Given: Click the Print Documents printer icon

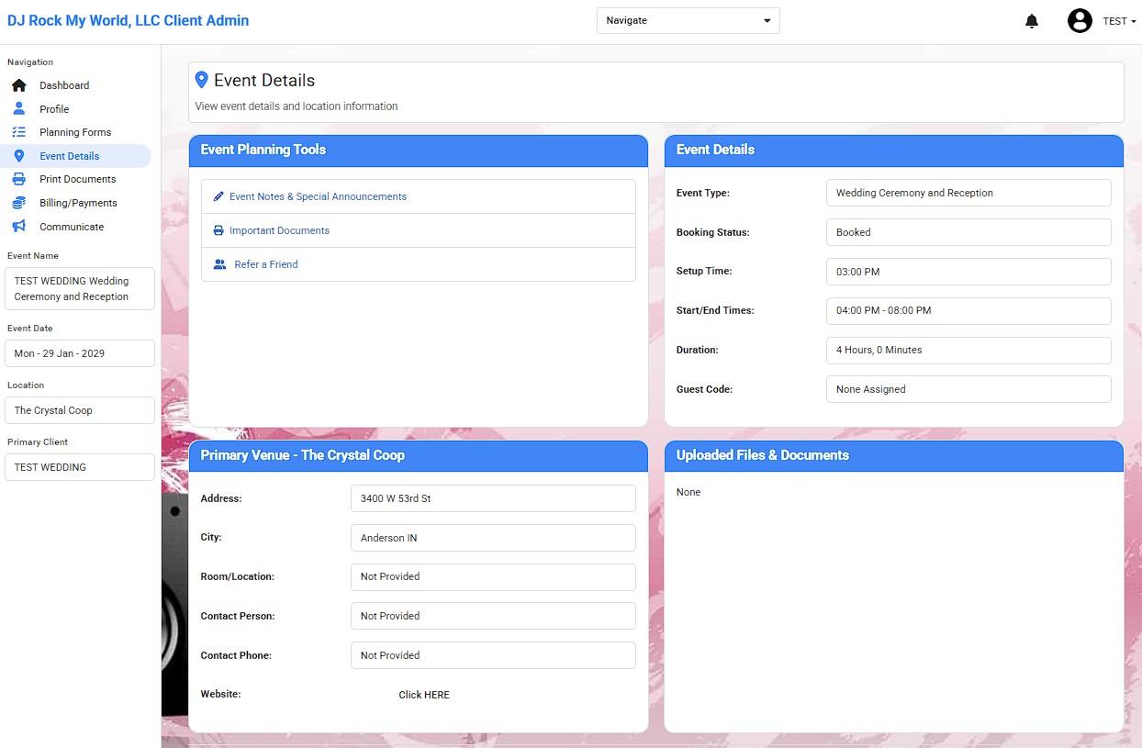Looking at the screenshot, I should (x=18, y=179).
